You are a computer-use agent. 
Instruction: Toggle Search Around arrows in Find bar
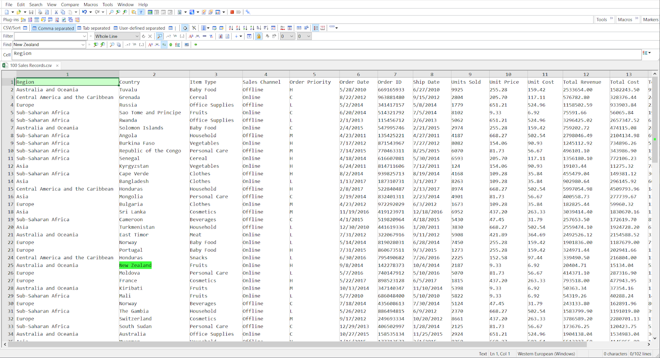(164, 44)
